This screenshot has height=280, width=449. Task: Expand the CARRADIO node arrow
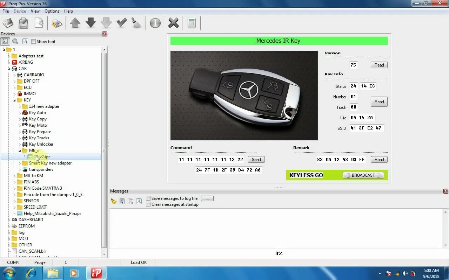pos(15,75)
